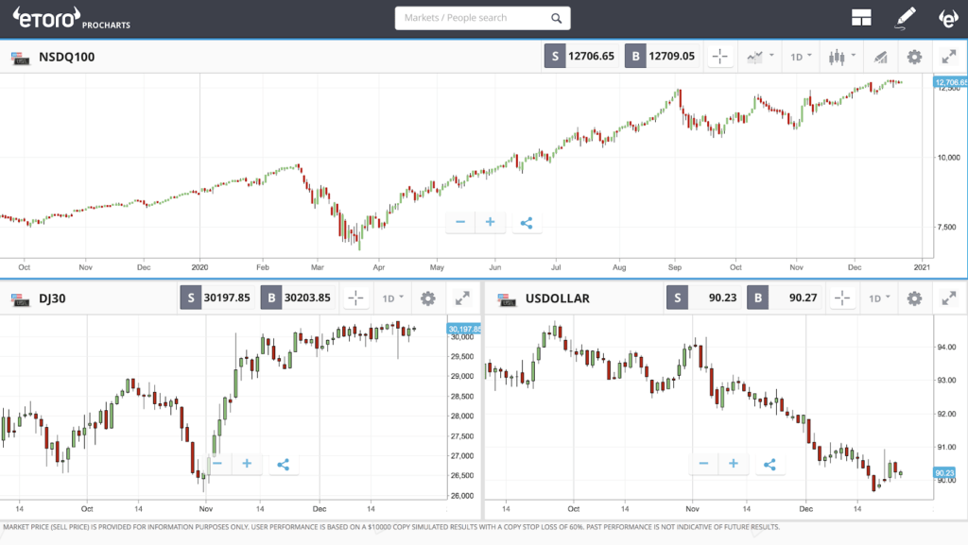Select the NSDQ100 instrument name
This screenshot has height=545, width=968.
[67, 57]
